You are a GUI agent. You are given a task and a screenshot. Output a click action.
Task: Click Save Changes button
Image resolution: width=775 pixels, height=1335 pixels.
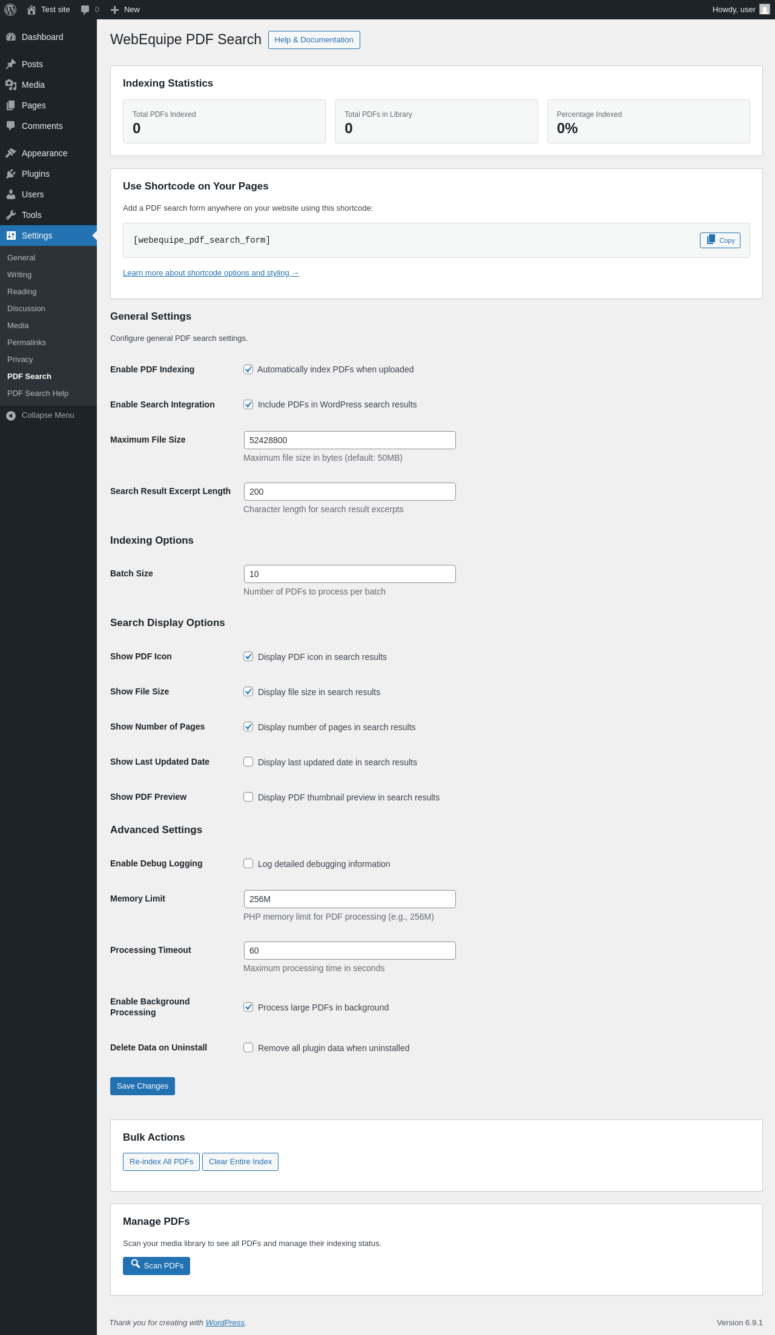(142, 1086)
